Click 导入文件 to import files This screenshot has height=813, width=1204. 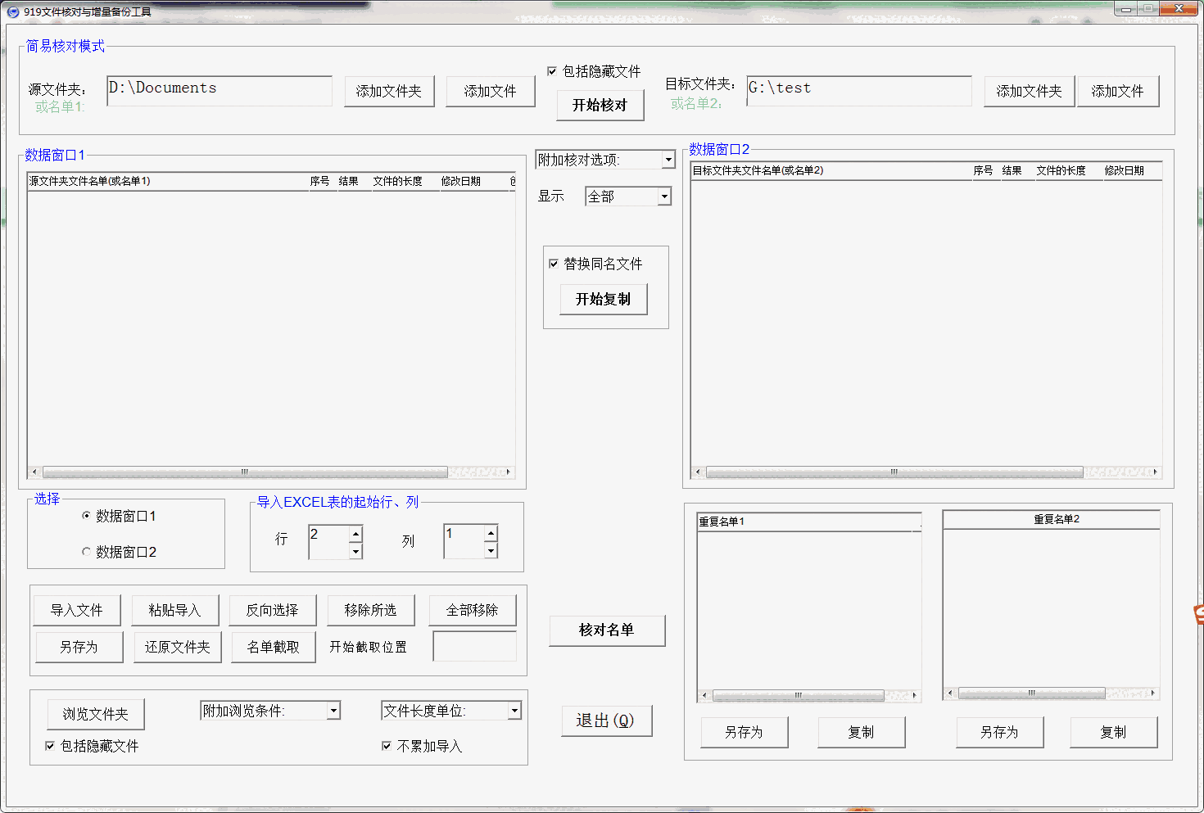(77, 609)
